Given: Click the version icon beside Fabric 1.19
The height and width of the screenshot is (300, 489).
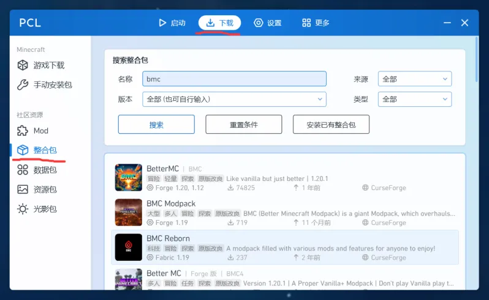Looking at the screenshot, I should tap(150, 257).
